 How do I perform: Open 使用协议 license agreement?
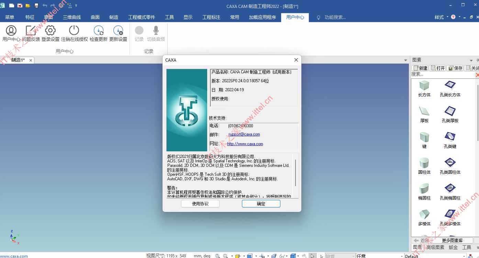pyautogui.click(x=200, y=204)
